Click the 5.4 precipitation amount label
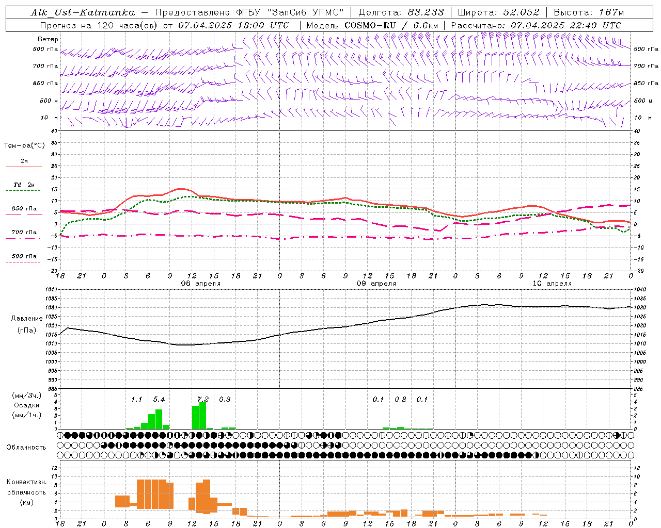Image resolution: width=661 pixels, height=528 pixels. (x=159, y=400)
